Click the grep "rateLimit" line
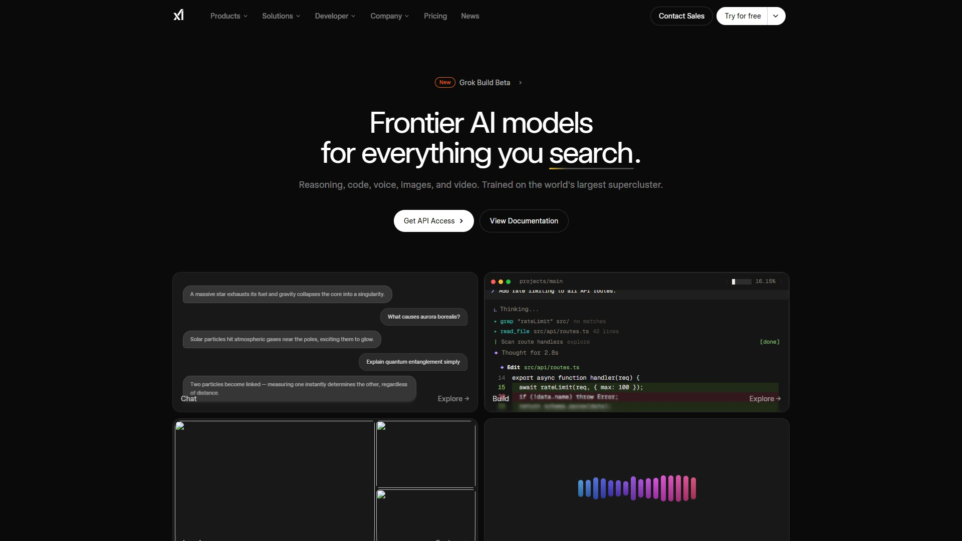Screen dimensions: 962x541 coord(550,322)
